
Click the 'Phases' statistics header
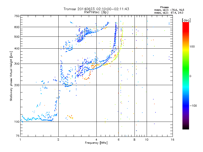click(x=164, y=7)
